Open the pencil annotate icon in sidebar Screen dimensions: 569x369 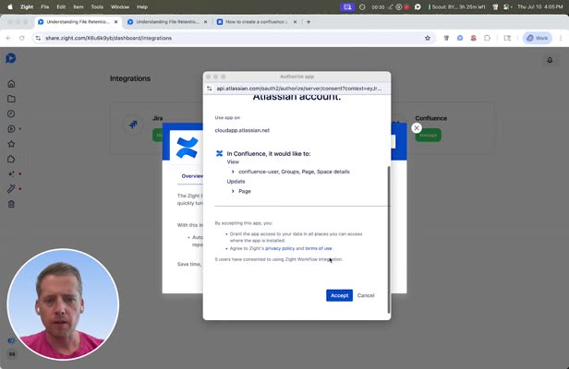pyautogui.click(x=11, y=189)
